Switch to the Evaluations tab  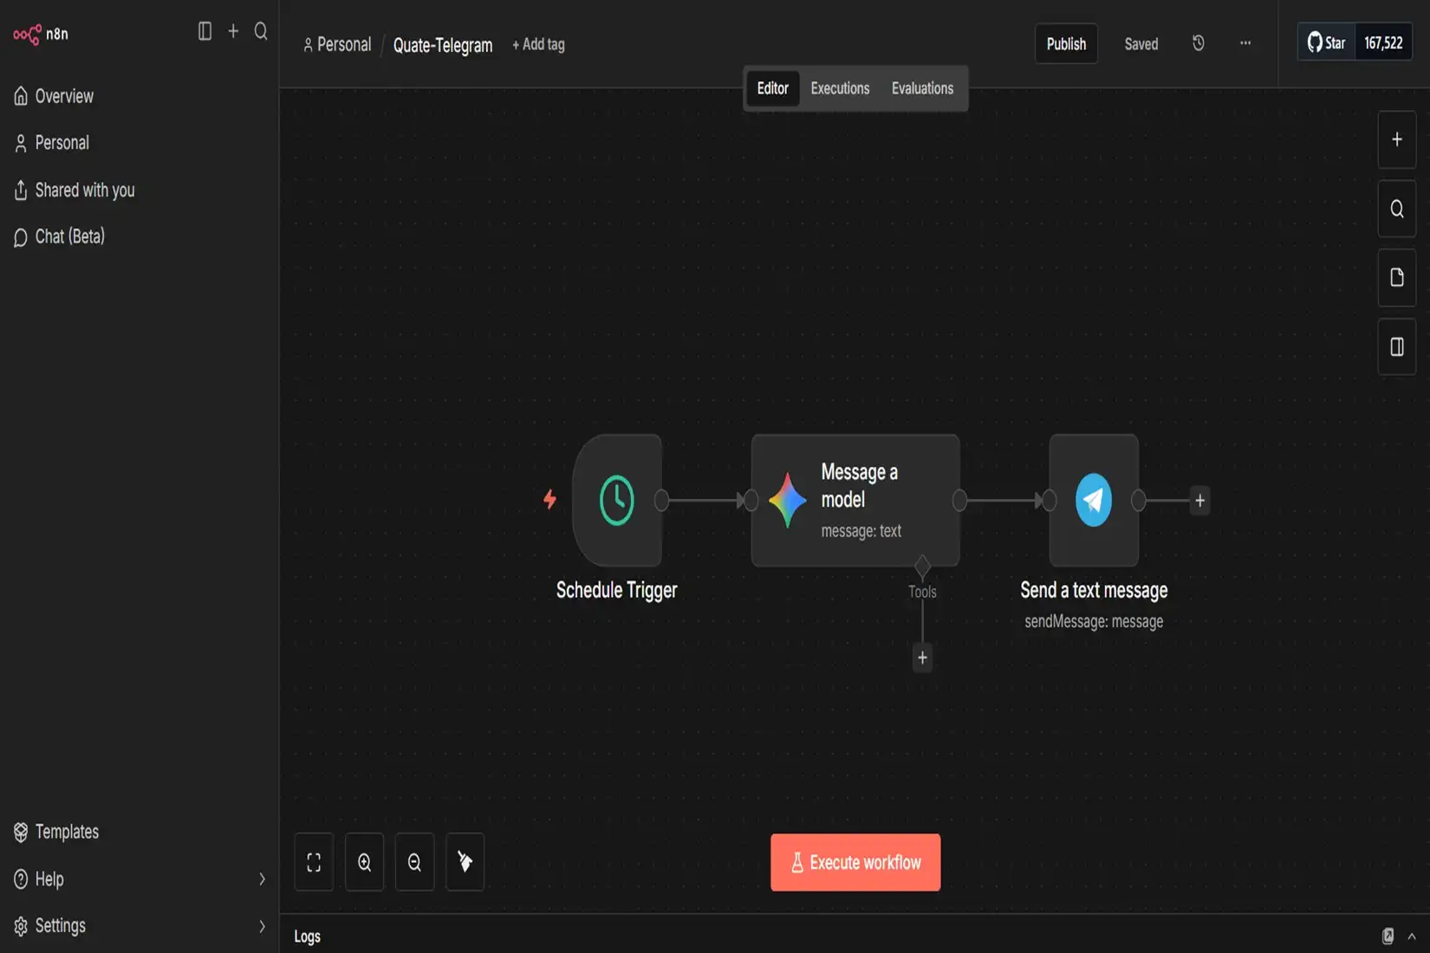pos(921,88)
